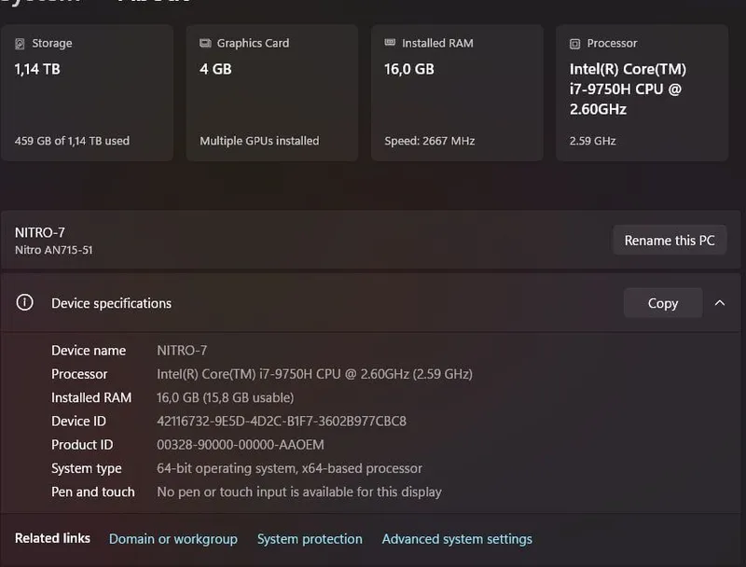Click the NITRO-7 PC name heading
The width and height of the screenshot is (746, 567).
point(40,232)
